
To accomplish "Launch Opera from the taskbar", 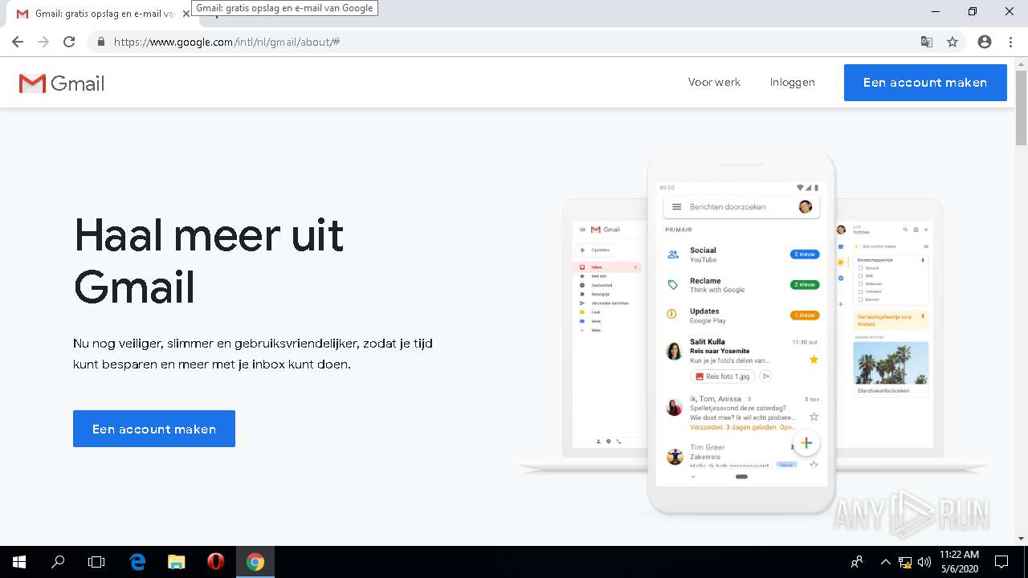I will (215, 562).
